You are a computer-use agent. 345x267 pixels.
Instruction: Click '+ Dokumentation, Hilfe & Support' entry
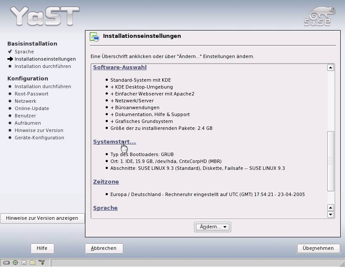pyautogui.click(x=150, y=114)
